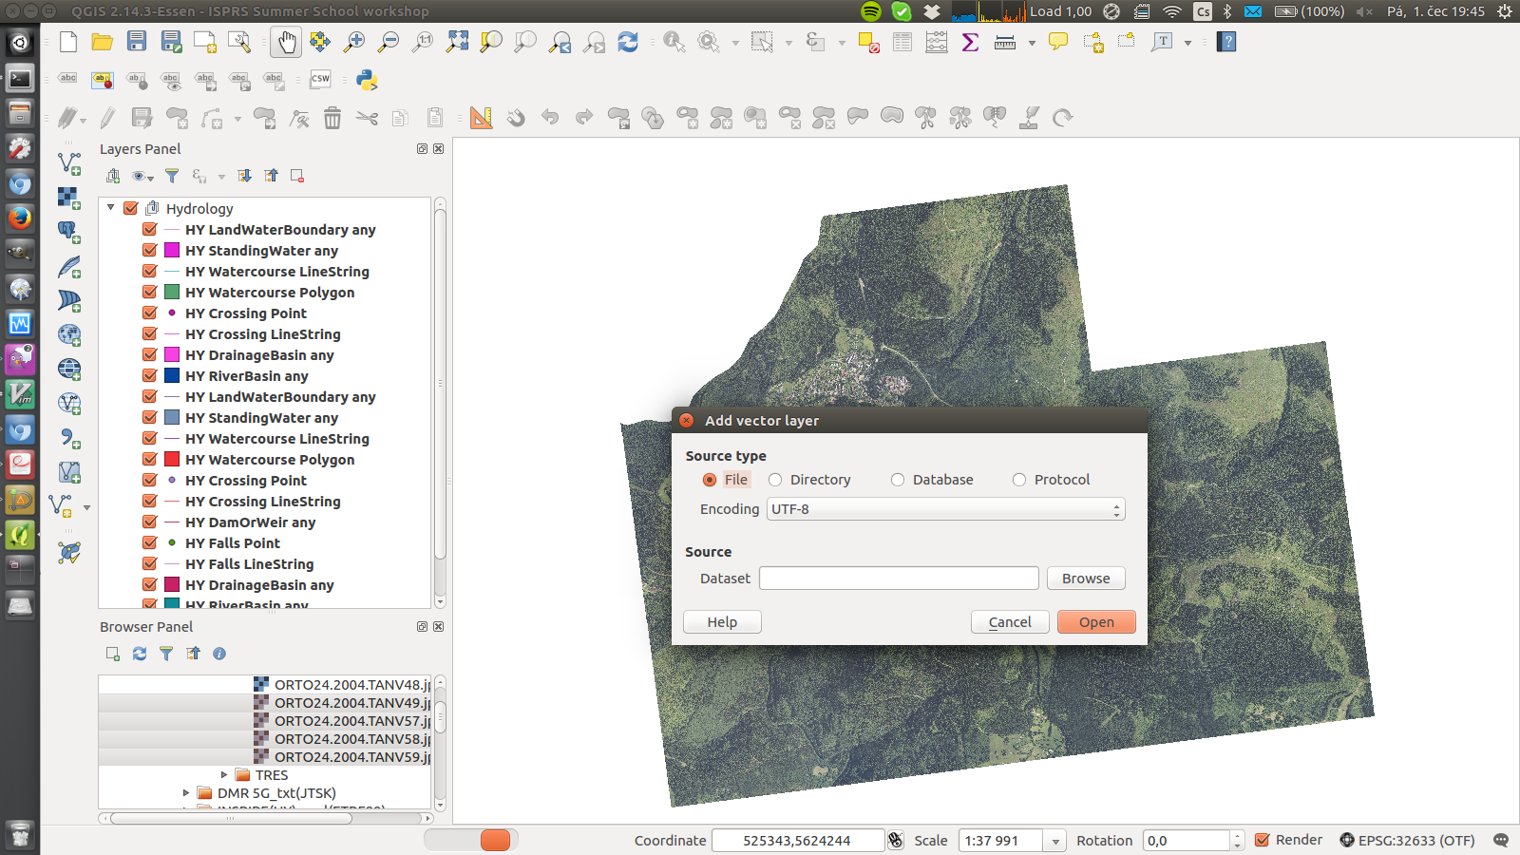This screenshot has height=855, width=1520.
Task: Click the Add Raster Layer sidebar icon
Action: coord(69,198)
